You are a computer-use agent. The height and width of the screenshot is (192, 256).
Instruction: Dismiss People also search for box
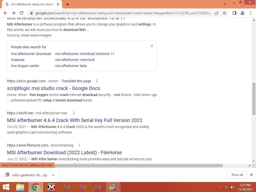(152, 46)
